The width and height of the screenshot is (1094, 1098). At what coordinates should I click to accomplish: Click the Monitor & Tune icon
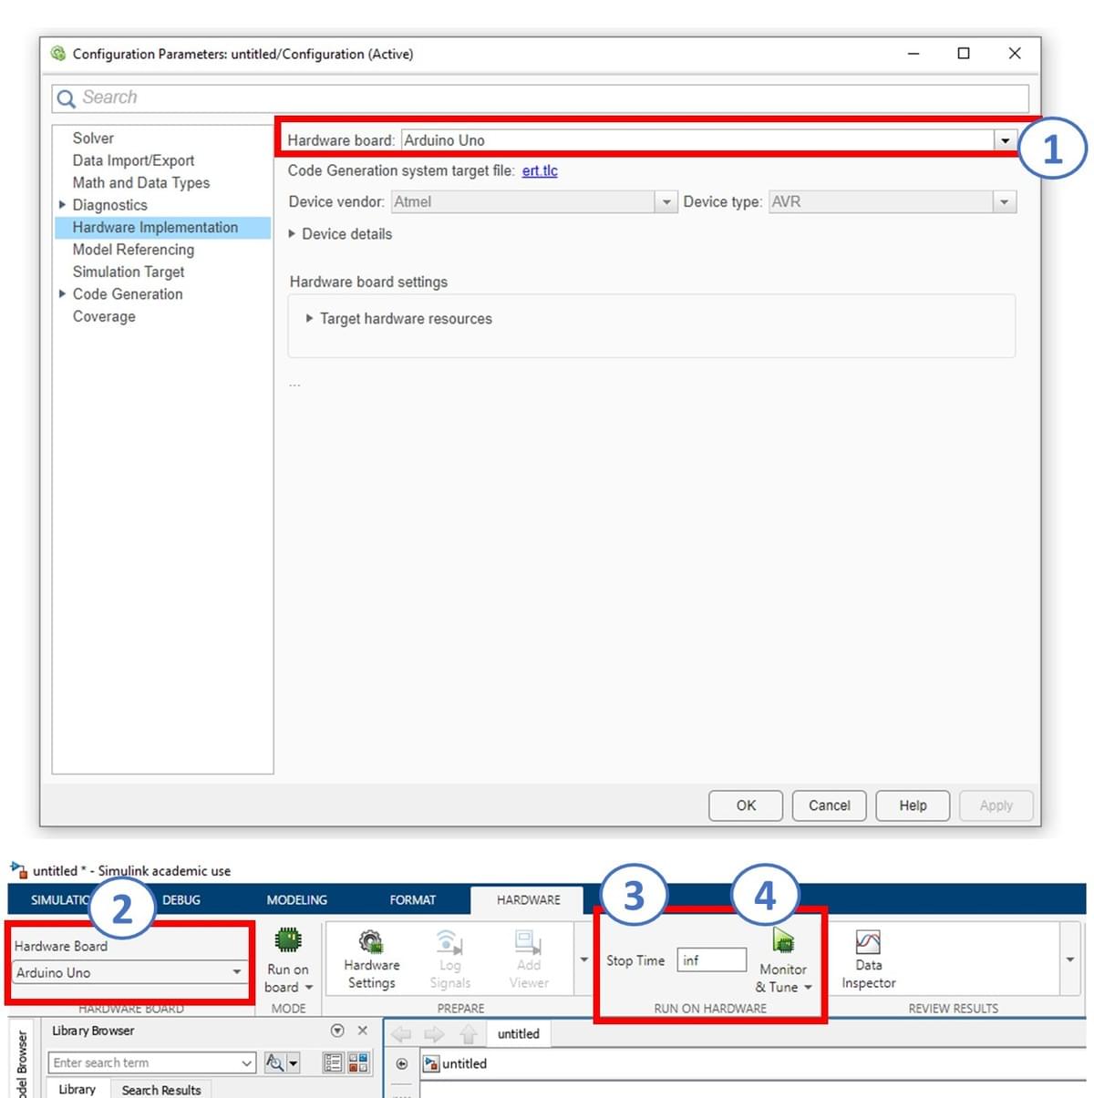pos(783,940)
